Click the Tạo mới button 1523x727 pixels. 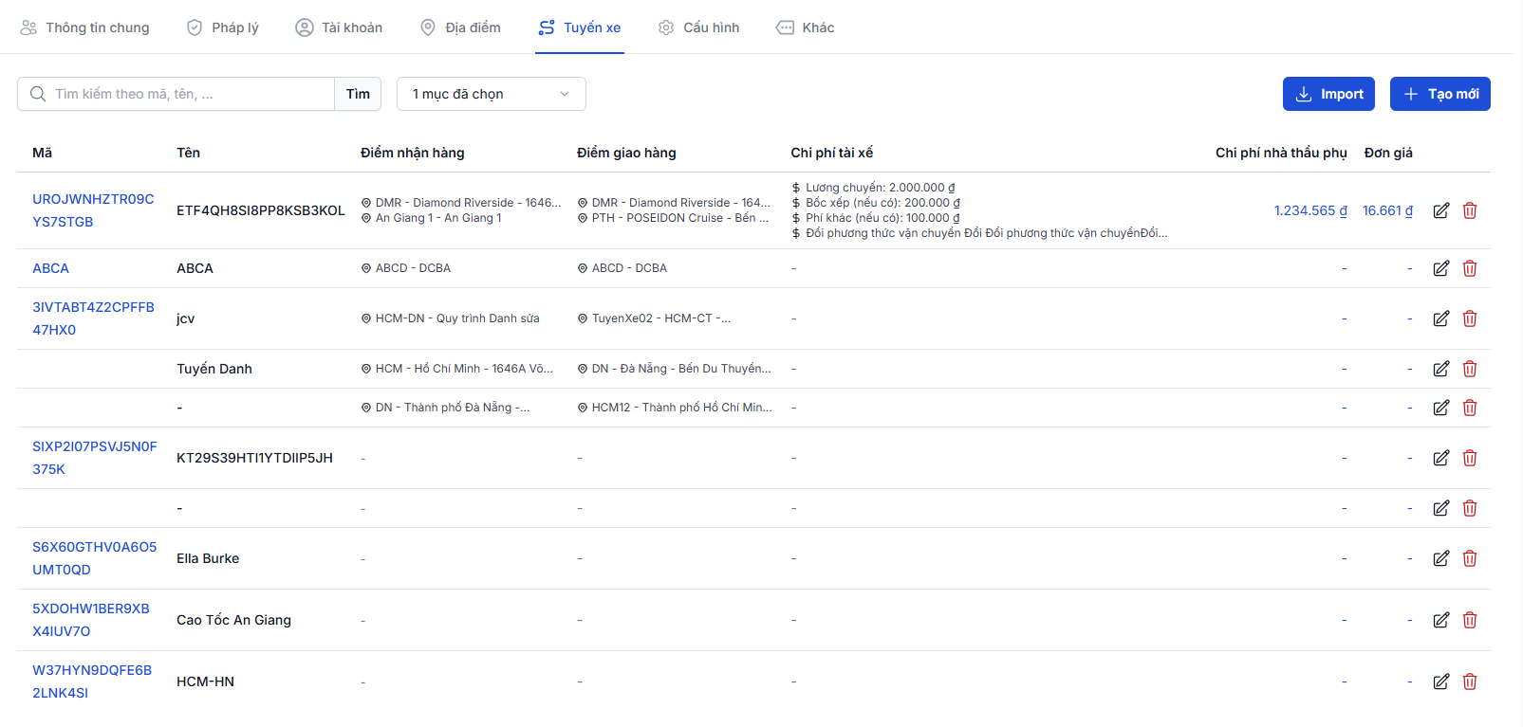tap(1440, 94)
